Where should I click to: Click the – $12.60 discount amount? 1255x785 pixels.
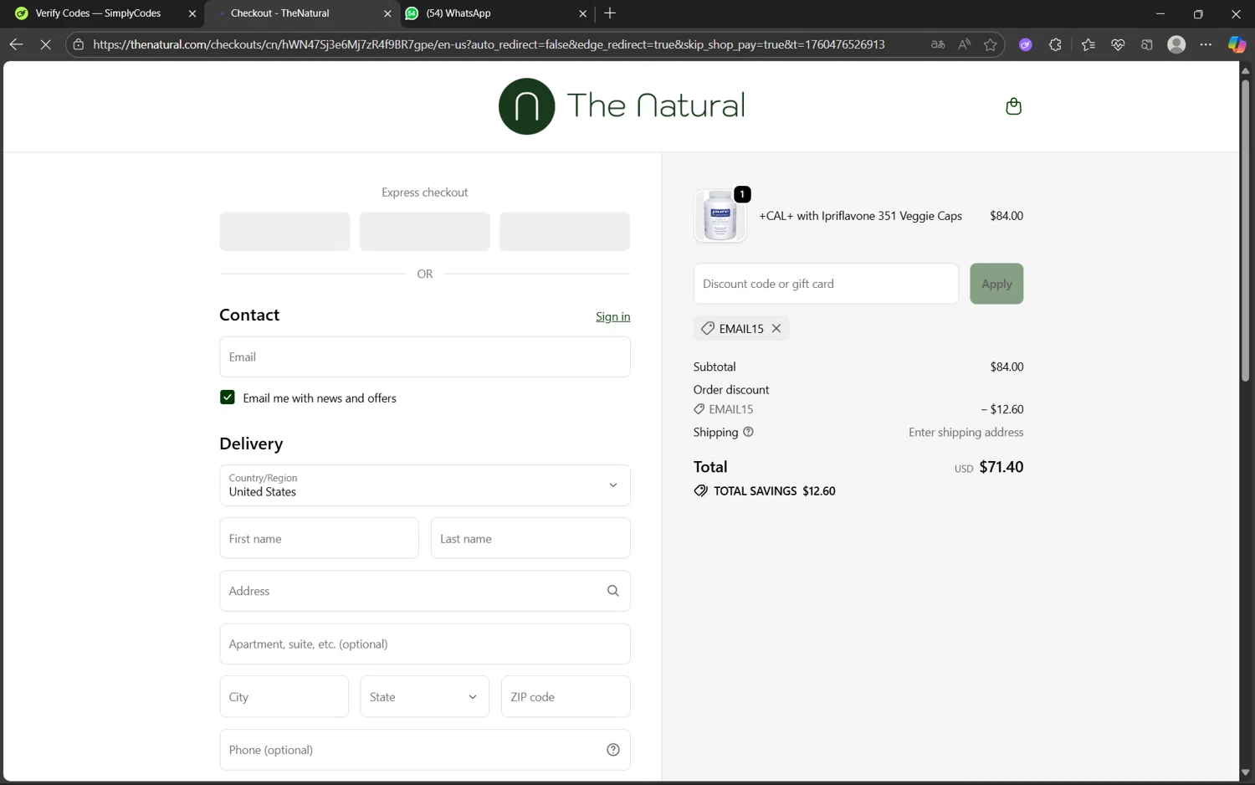pos(1001,409)
